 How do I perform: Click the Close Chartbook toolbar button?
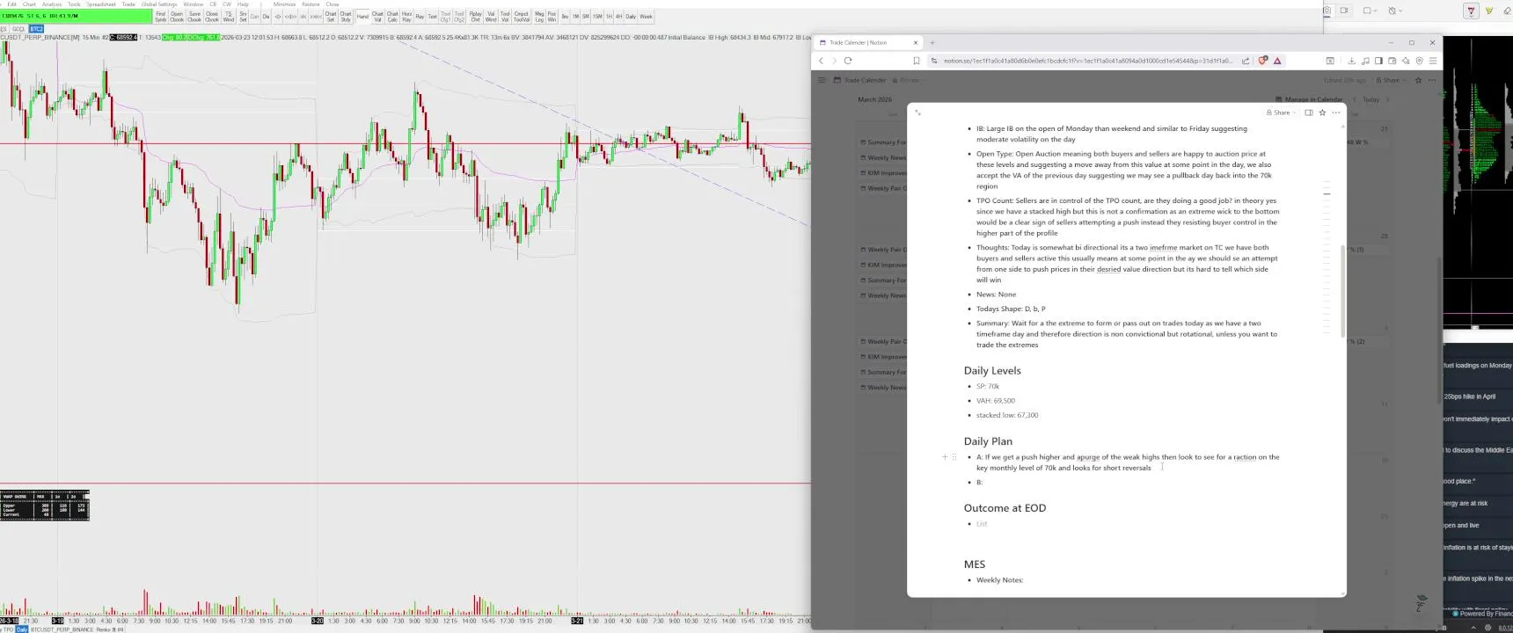[x=212, y=17]
